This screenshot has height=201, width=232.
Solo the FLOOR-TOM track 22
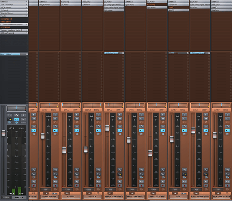pyautogui.click(x=120, y=115)
